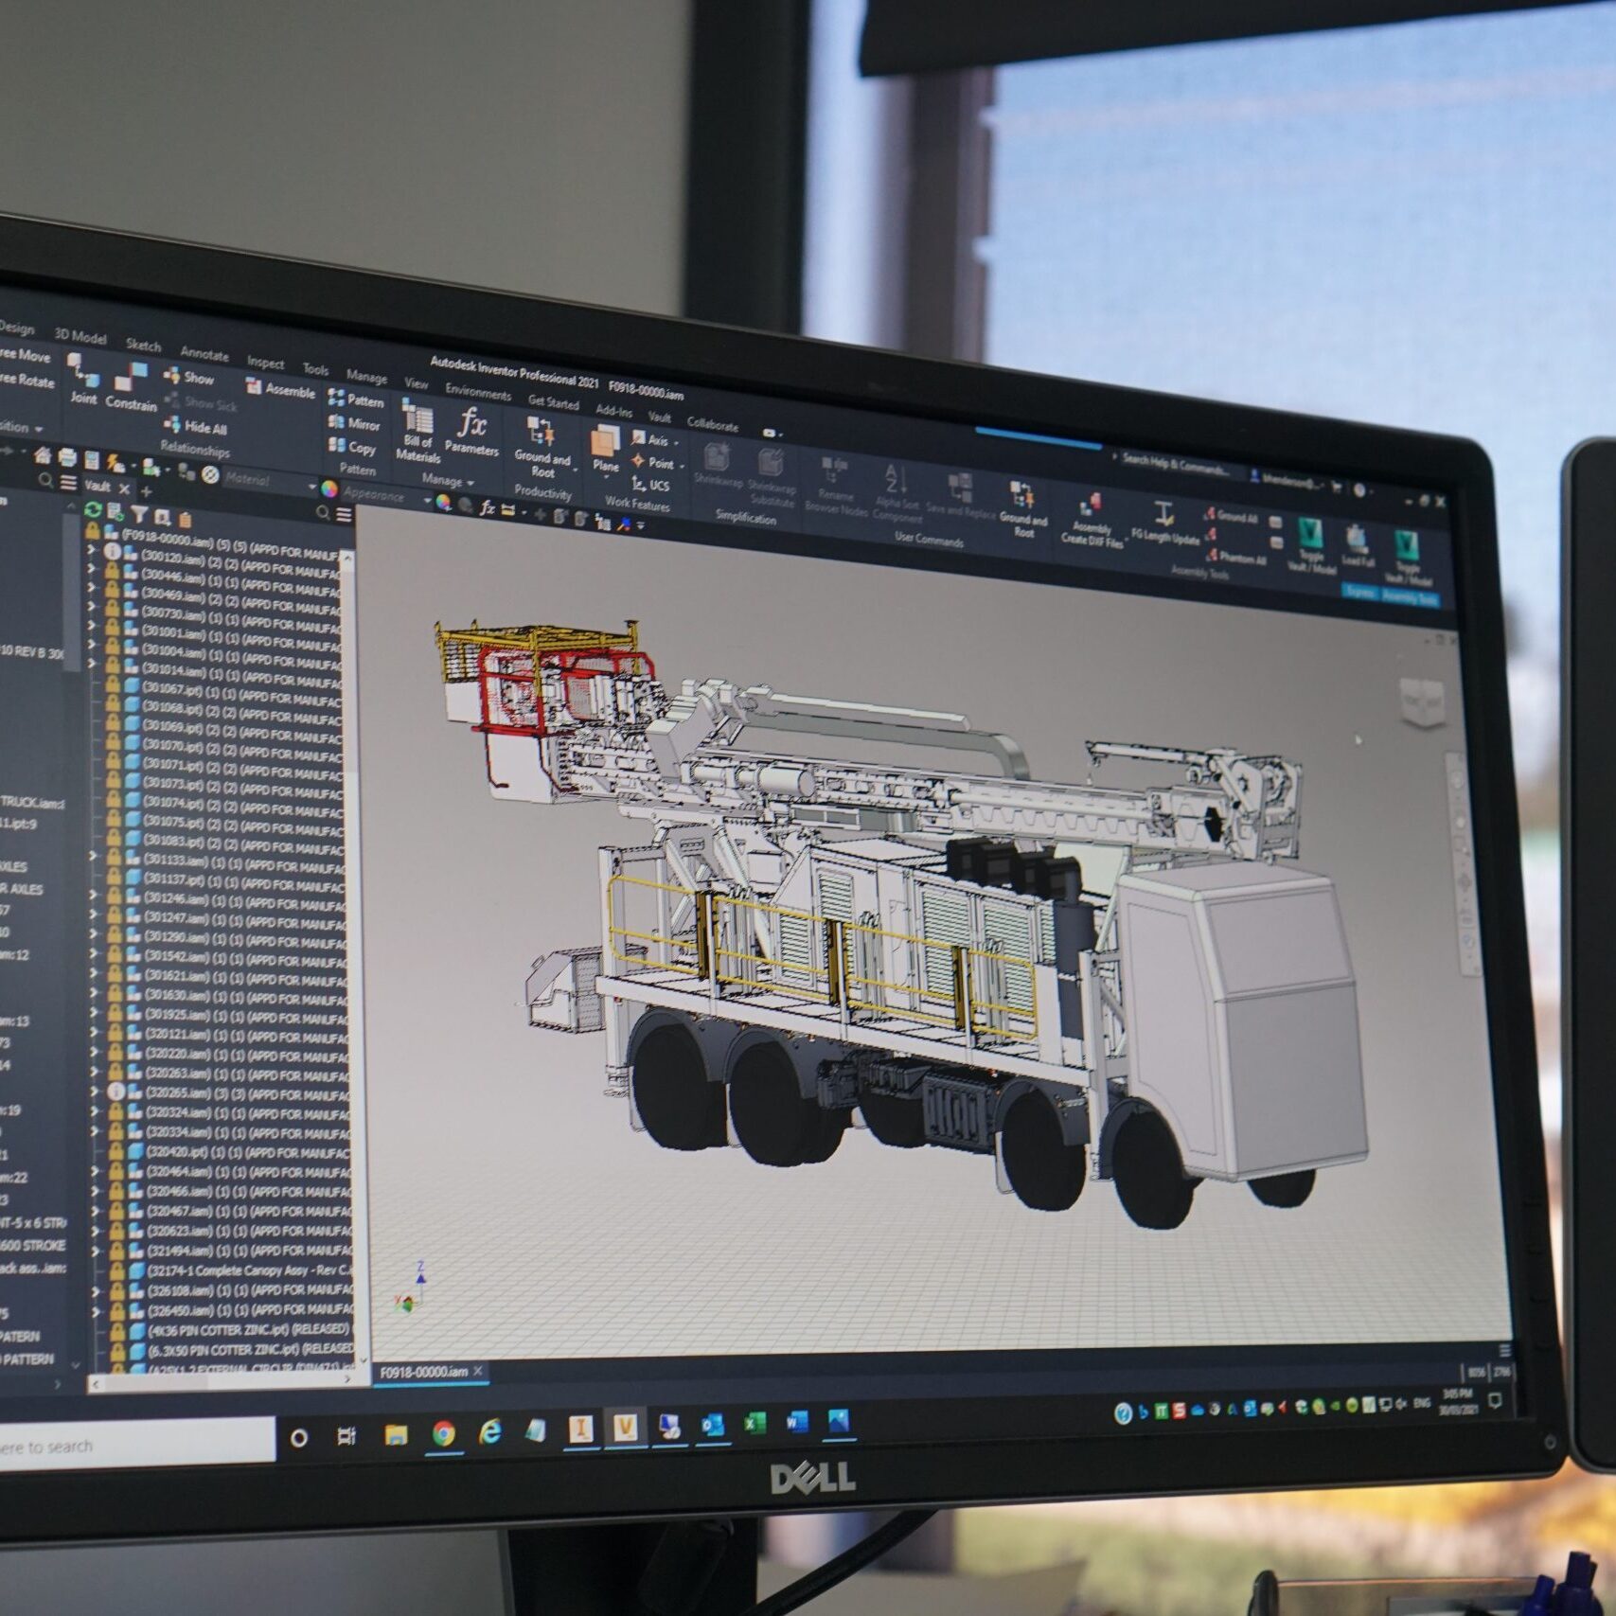The image size is (1616, 1616).
Task: Toggle Hide All relationships
Action: pyautogui.click(x=195, y=427)
